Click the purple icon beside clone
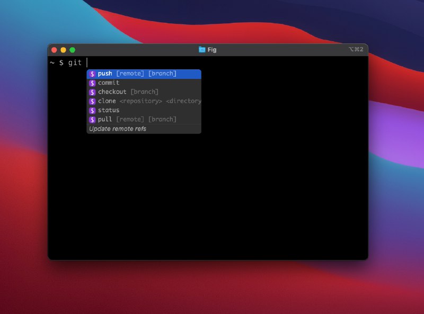Viewport: 424px width, 314px height. [92, 101]
